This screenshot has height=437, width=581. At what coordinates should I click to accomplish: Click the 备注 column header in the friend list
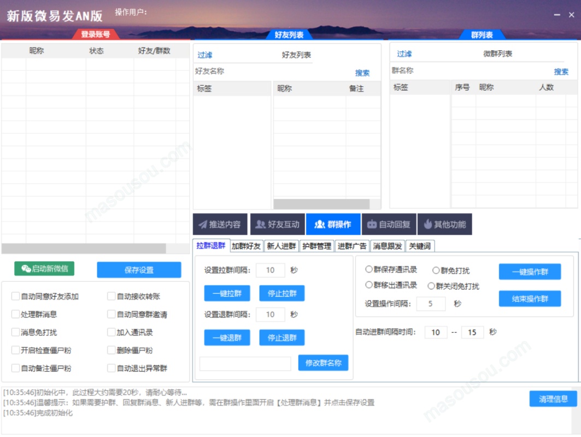(x=356, y=88)
